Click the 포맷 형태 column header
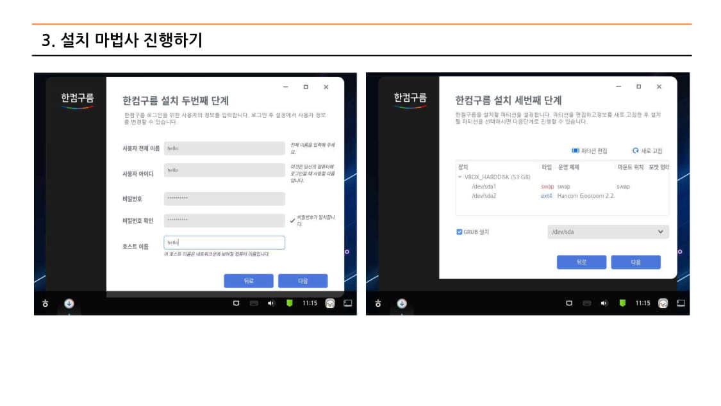 pyautogui.click(x=658, y=167)
